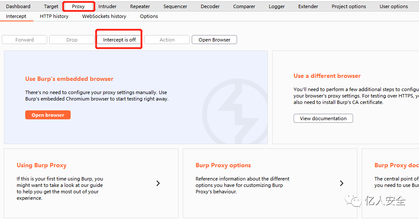Click the Action button

pyautogui.click(x=167, y=40)
